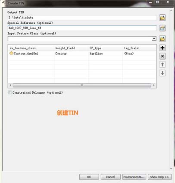Browse for Input Feature Class folder icon

(162, 39)
